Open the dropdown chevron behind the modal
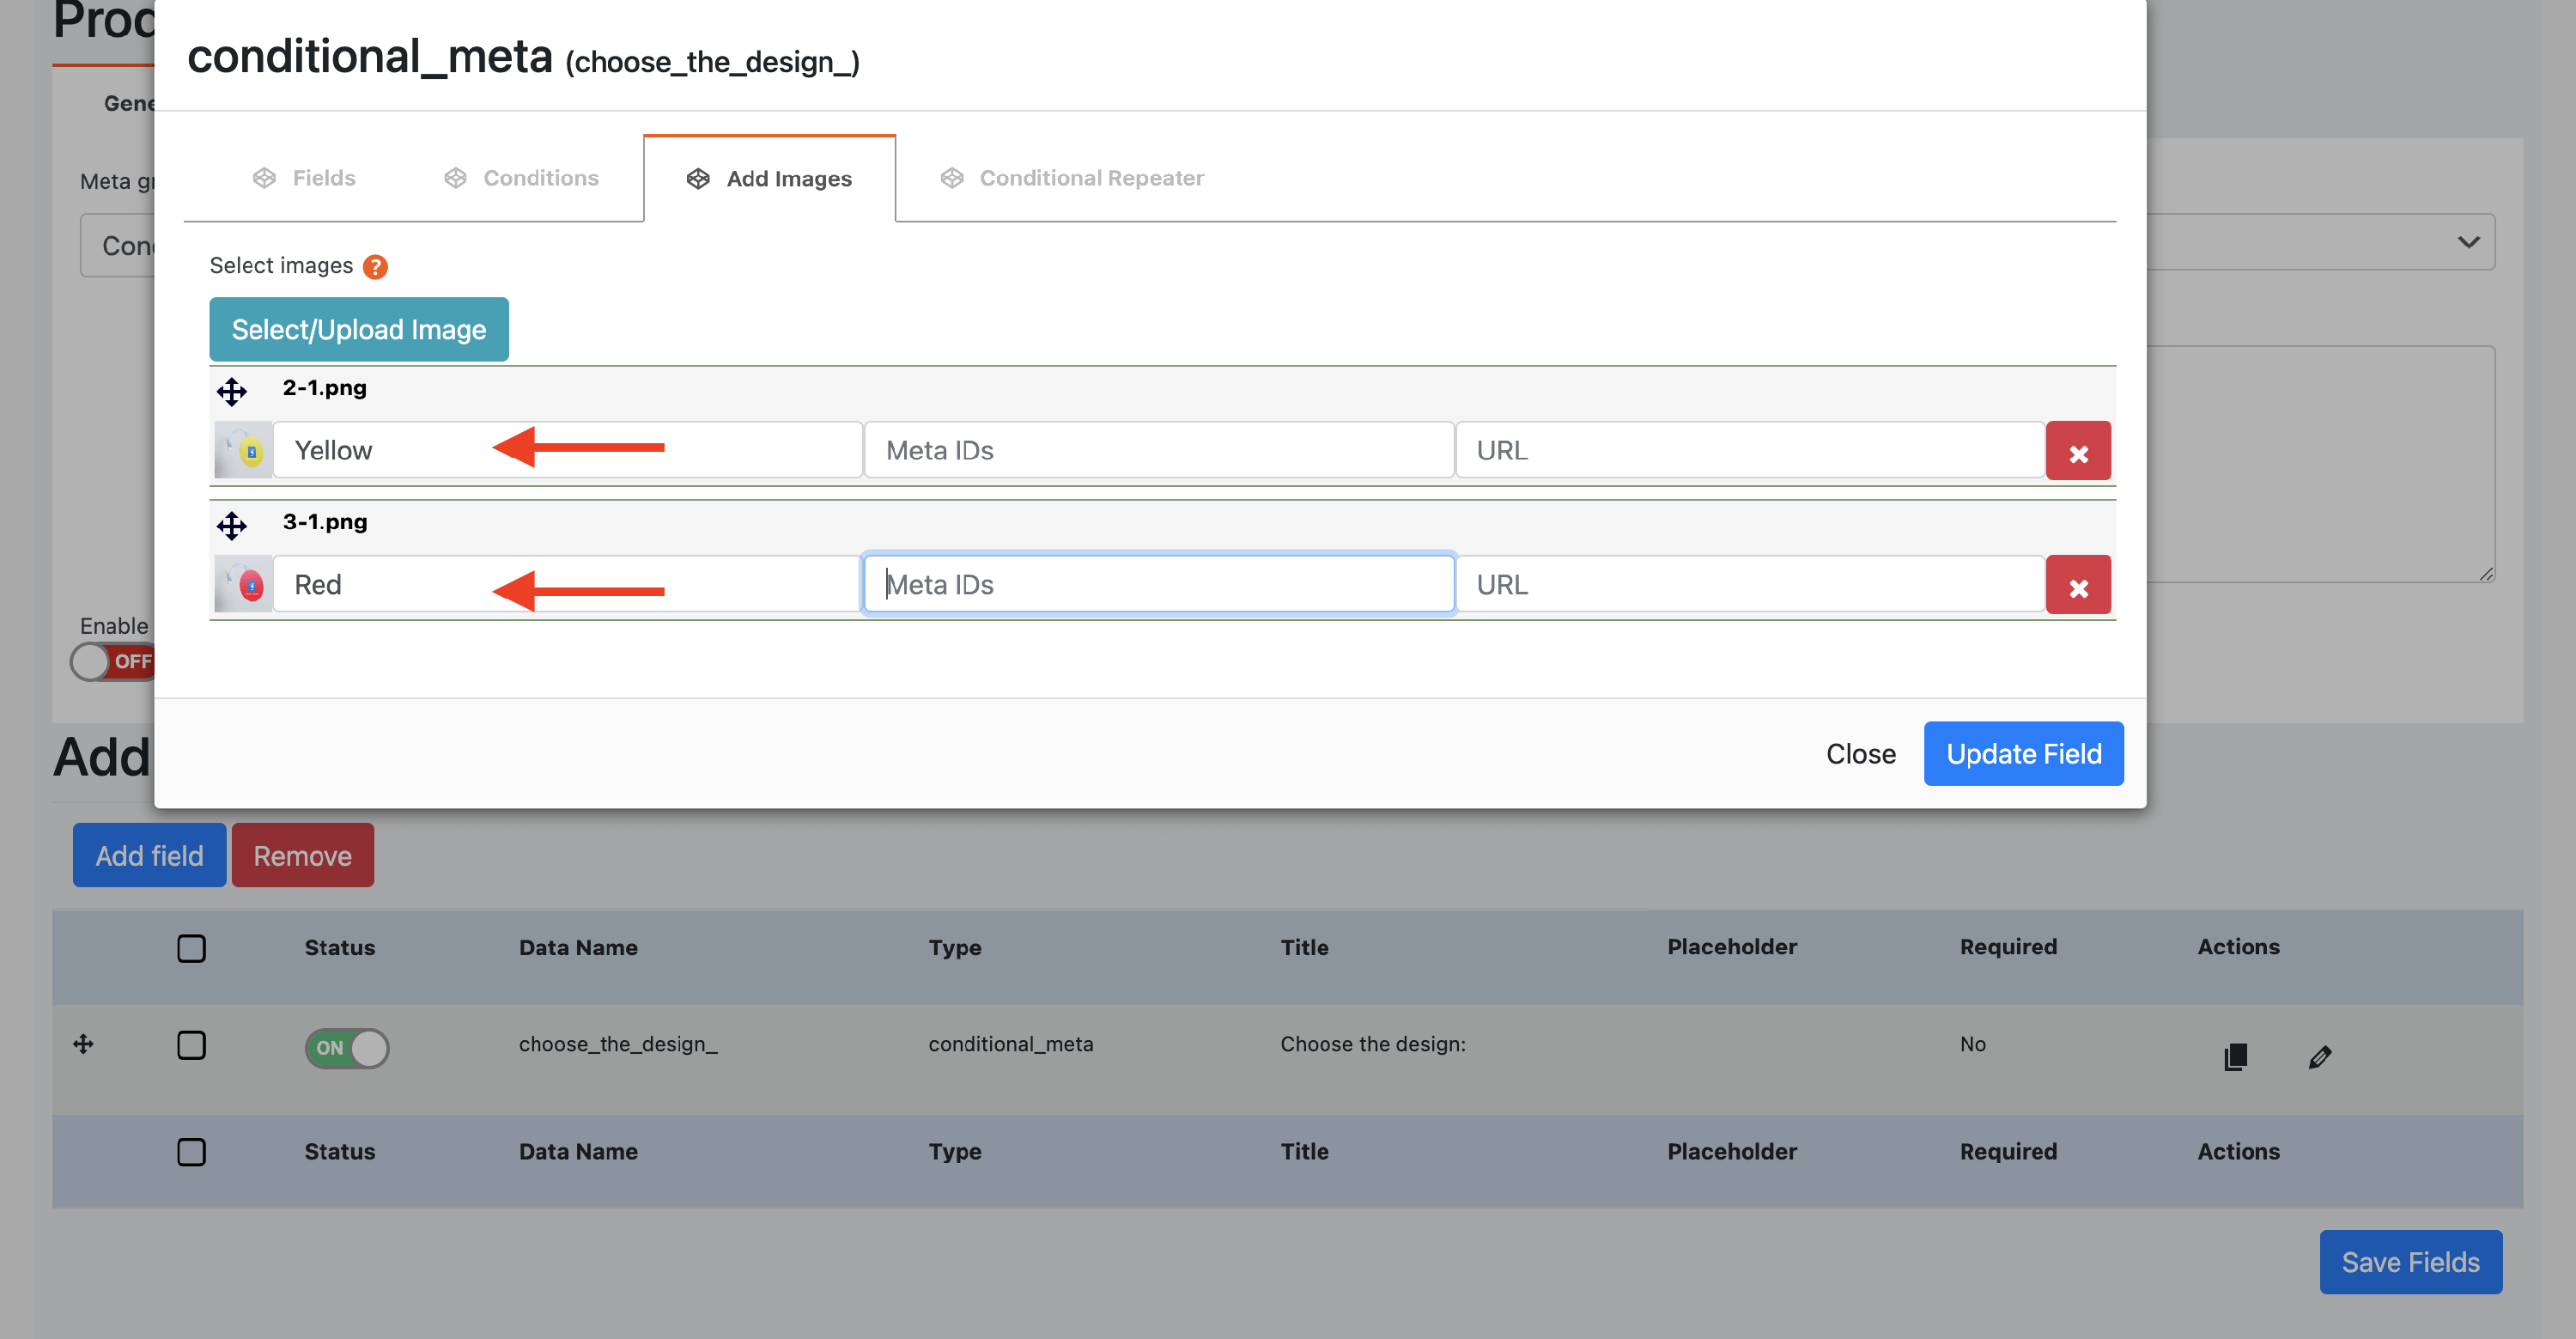This screenshot has width=2576, height=1339. [x=2467, y=242]
